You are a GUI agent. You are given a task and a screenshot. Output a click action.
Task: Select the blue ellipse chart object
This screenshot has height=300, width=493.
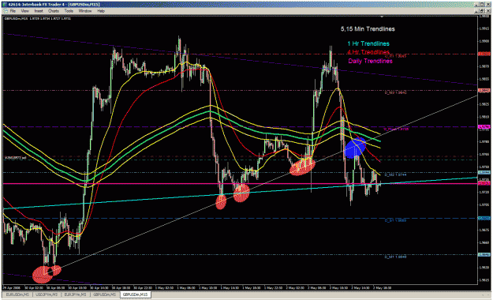click(x=356, y=148)
